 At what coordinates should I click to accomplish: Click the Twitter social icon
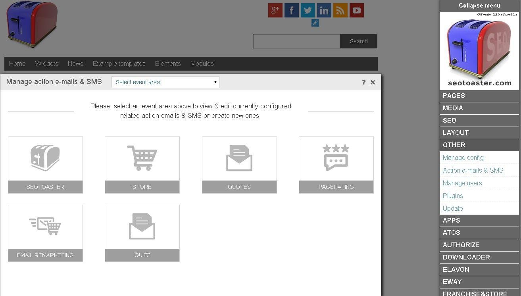tap(308, 10)
